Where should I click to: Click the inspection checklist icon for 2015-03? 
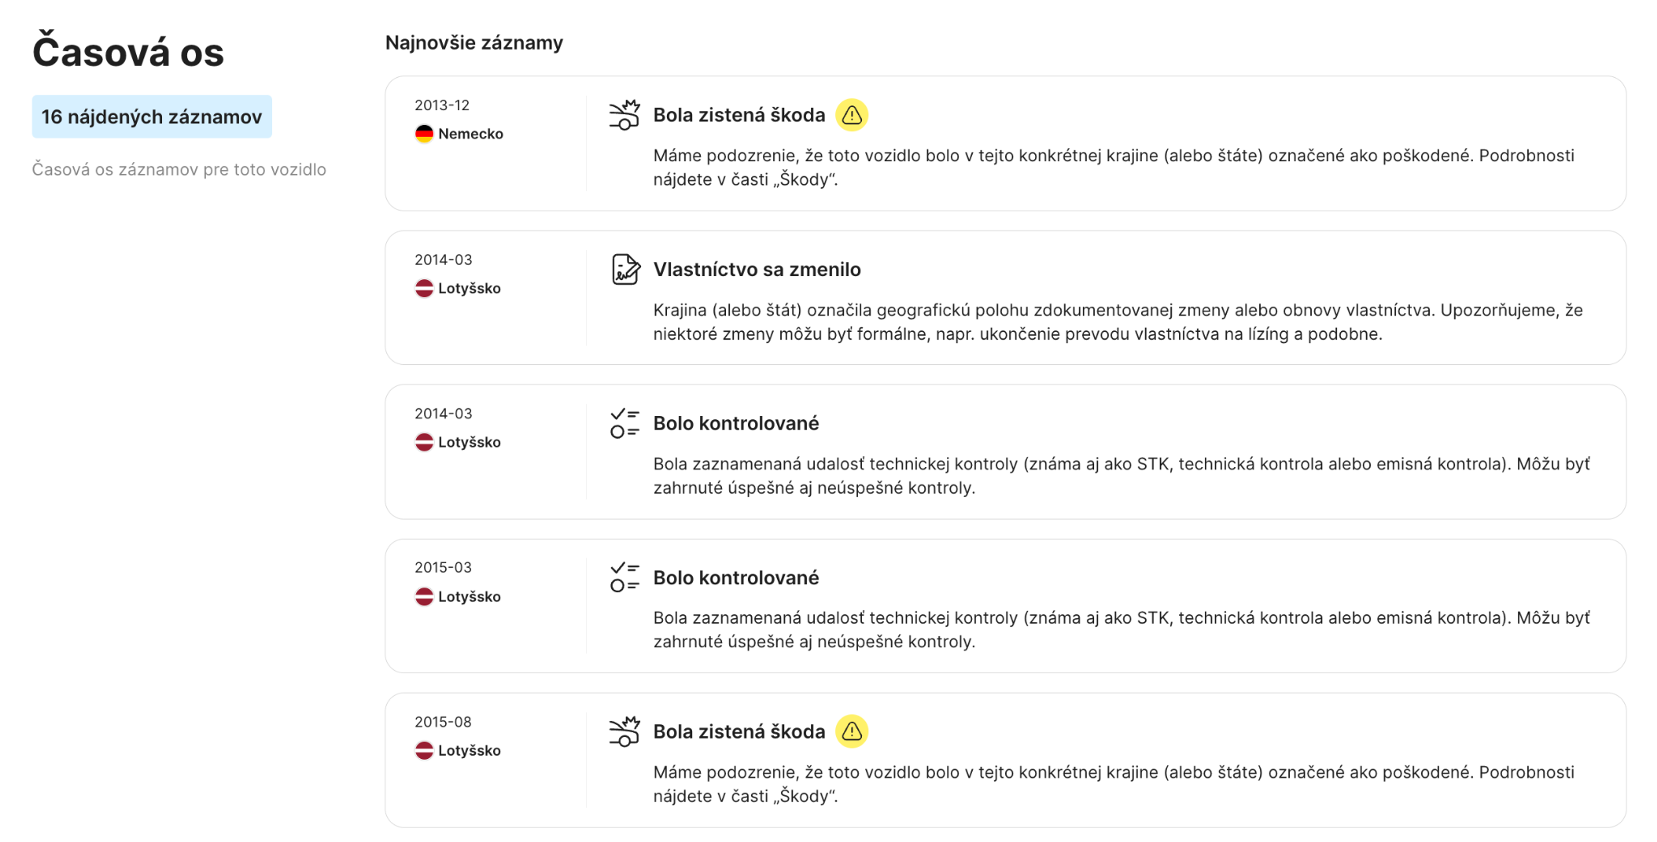623,577
